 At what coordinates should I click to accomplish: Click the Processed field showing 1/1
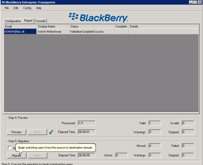click(x=86, y=123)
